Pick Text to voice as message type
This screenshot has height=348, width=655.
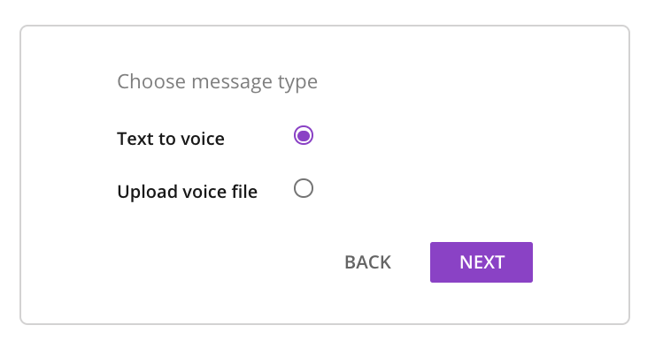[x=304, y=135]
